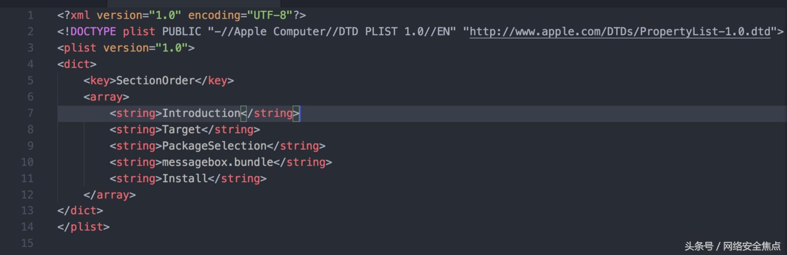Click the closing plist tag
This screenshot has height=255, width=787.
83,227
